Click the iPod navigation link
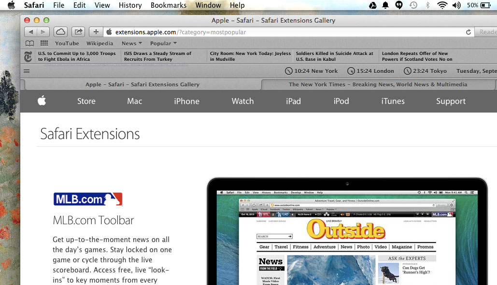Viewport: 497px width, 285px height. (341, 101)
